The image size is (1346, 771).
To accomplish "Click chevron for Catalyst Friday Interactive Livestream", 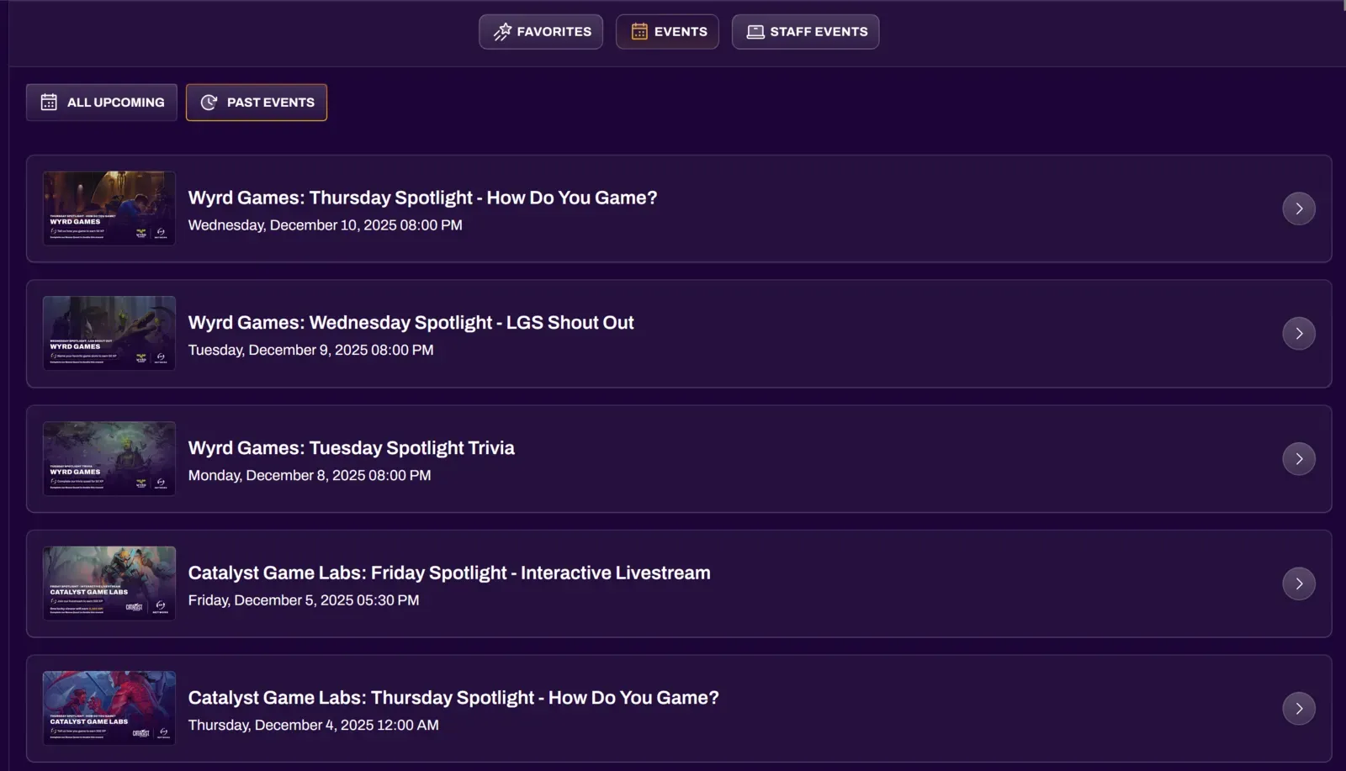I will 1298,584.
